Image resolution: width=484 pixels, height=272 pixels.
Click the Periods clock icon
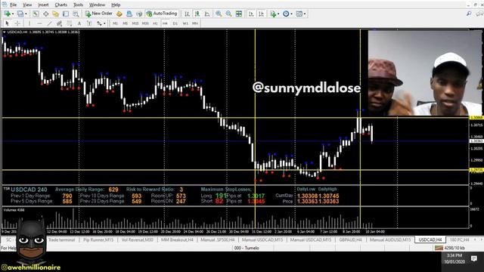(x=286, y=14)
